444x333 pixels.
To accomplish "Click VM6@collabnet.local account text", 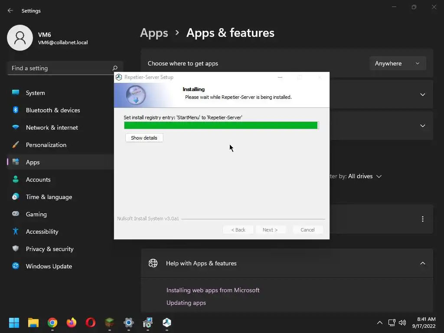I will [x=63, y=42].
